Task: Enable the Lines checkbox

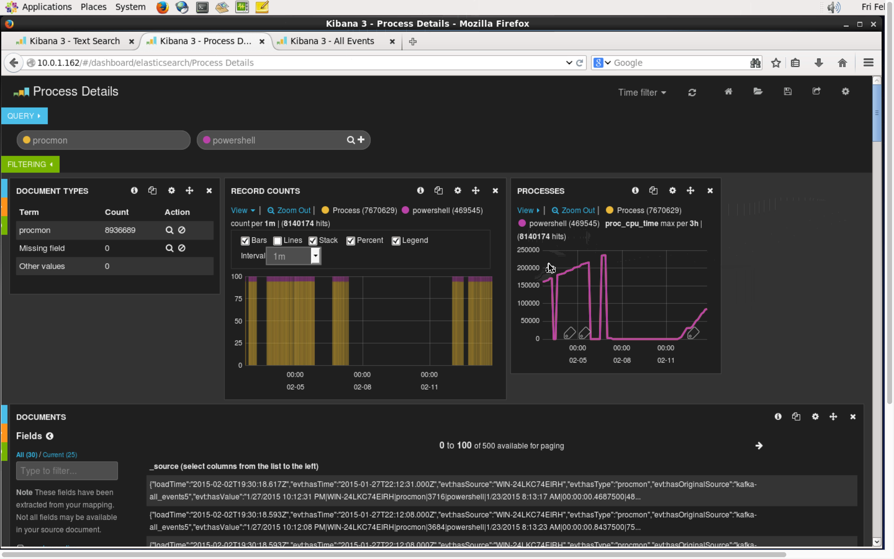Action: pyautogui.click(x=278, y=241)
